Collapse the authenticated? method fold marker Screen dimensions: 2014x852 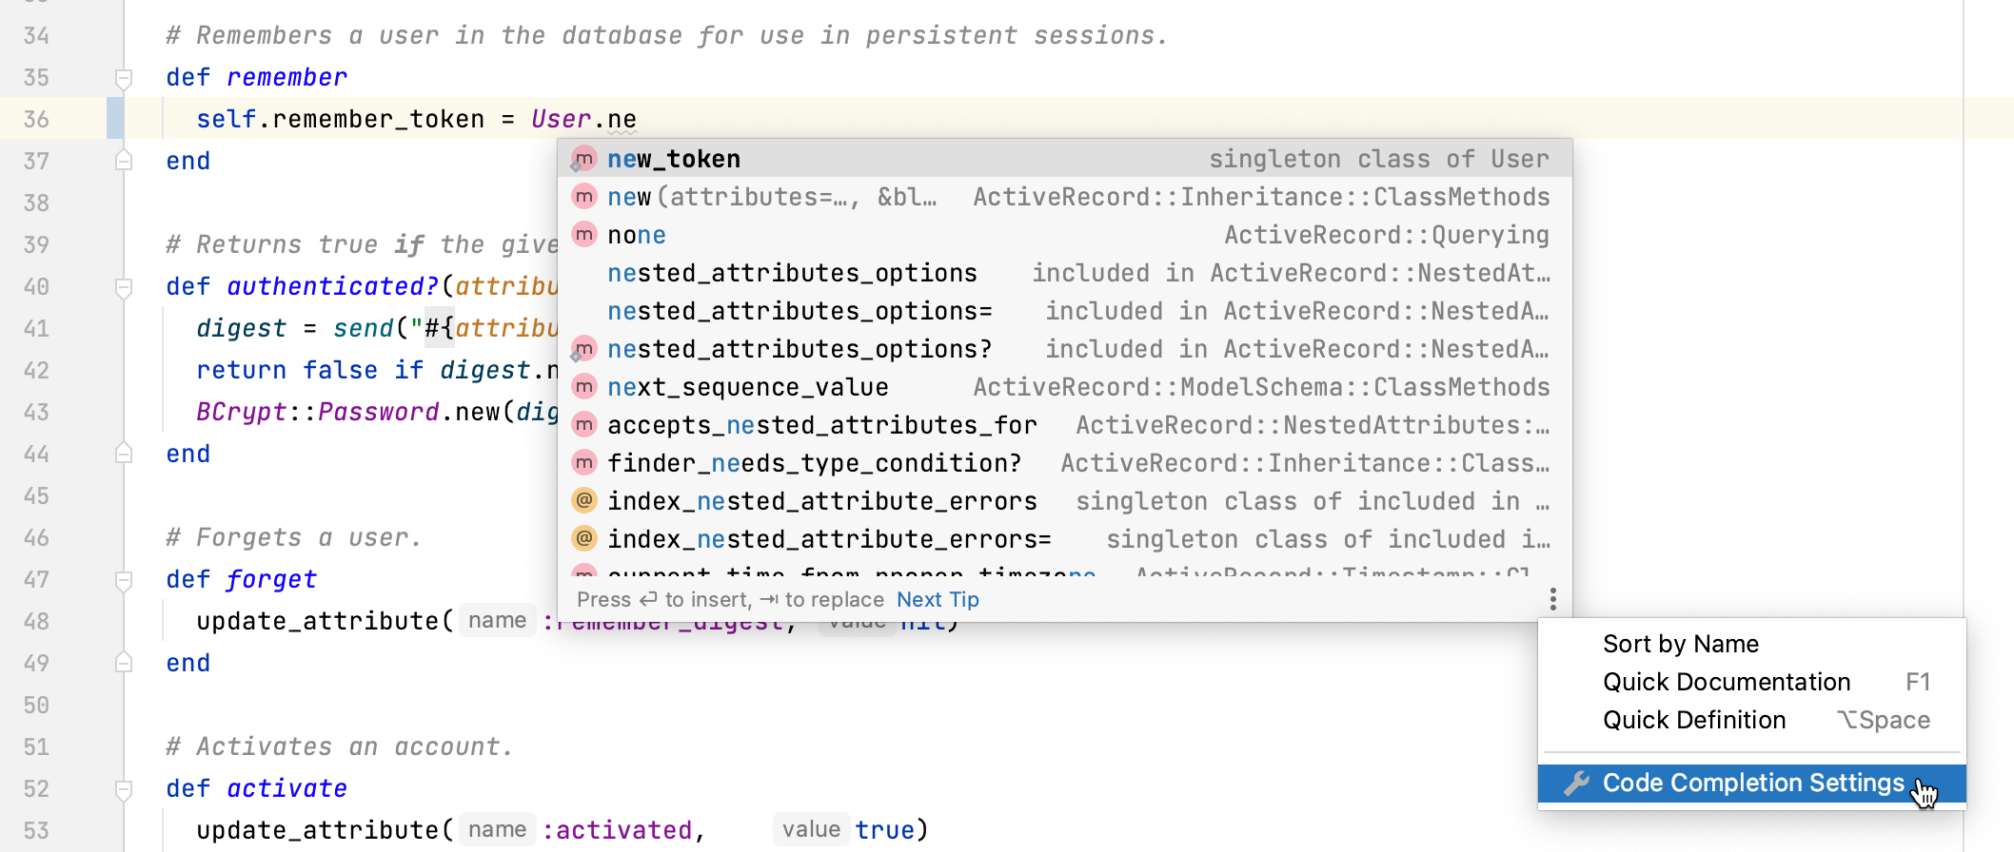point(124,287)
